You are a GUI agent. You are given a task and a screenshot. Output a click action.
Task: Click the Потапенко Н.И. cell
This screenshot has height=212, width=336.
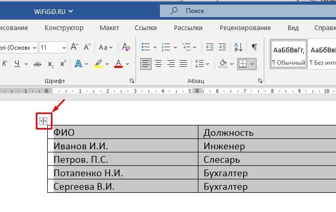[123, 173]
